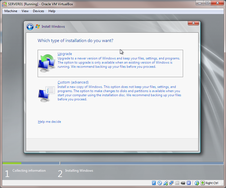
Task: Click the Installing Windows step label
Action: (x=79, y=171)
